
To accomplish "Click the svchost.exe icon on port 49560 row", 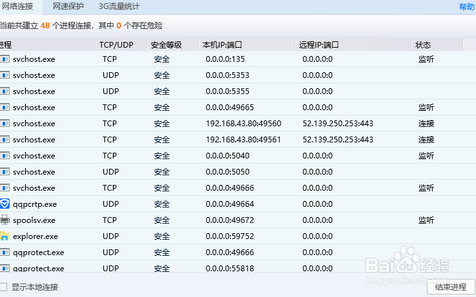I will pos(5,123).
